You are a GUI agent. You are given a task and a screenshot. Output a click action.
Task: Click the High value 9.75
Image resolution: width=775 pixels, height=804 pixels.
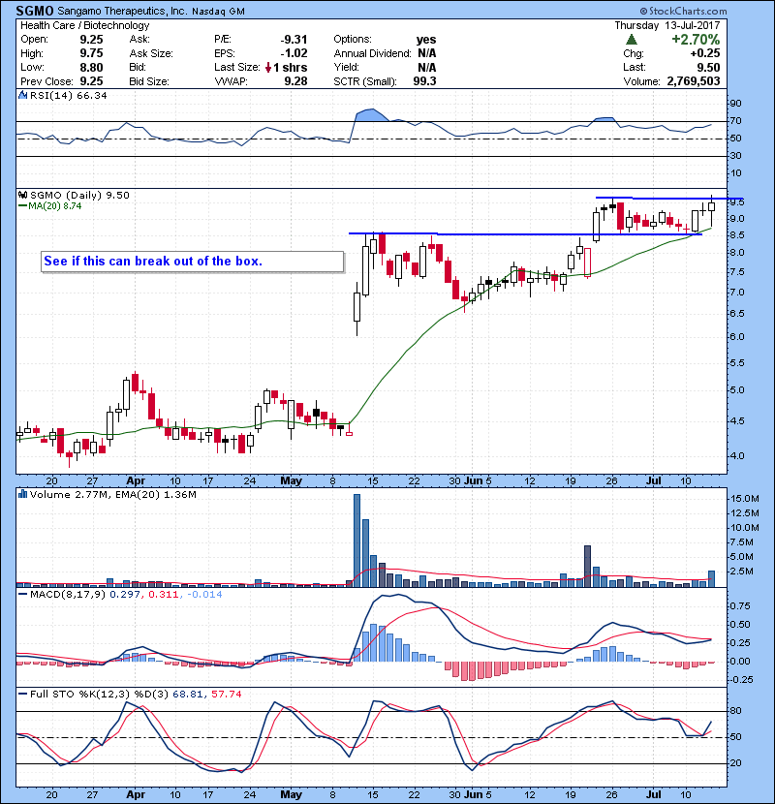coord(91,53)
